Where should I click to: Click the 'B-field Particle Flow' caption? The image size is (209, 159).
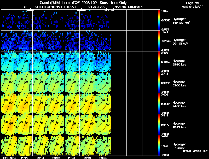195,151
